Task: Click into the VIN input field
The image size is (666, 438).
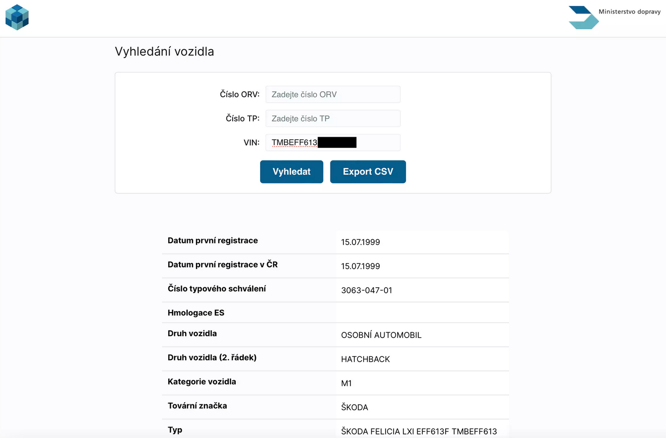Action: 333,142
